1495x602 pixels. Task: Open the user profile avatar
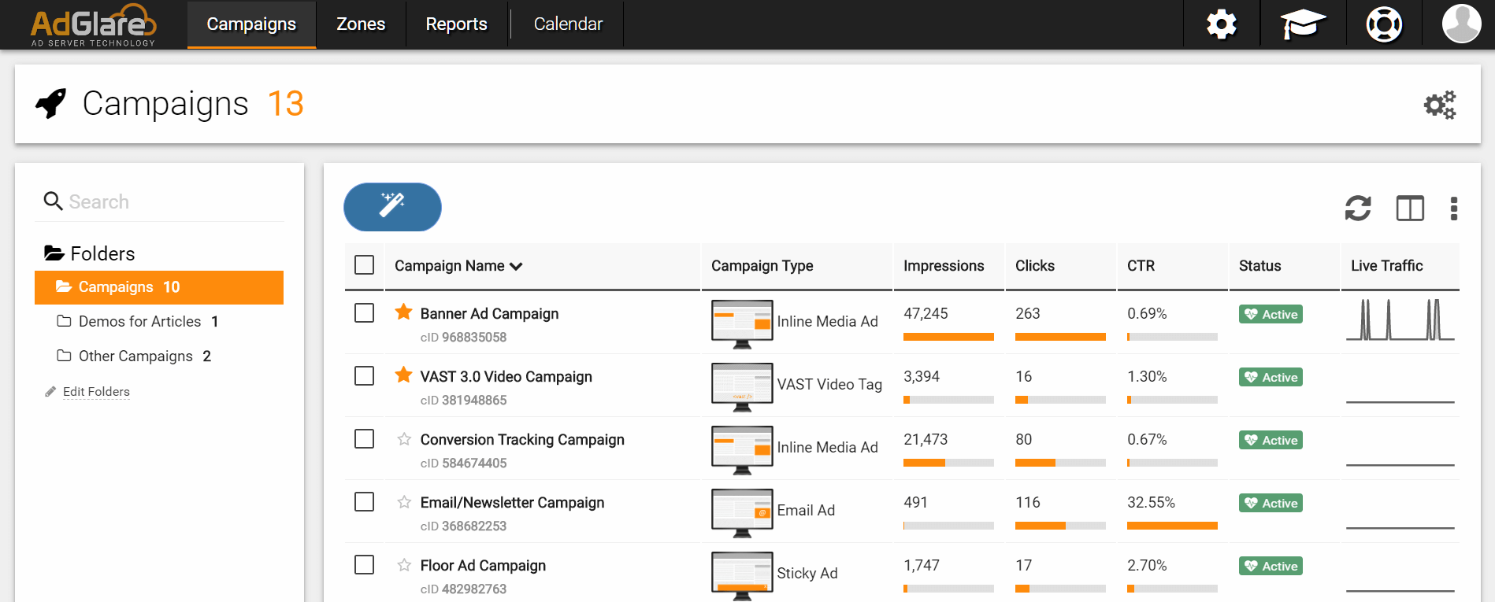click(x=1461, y=24)
